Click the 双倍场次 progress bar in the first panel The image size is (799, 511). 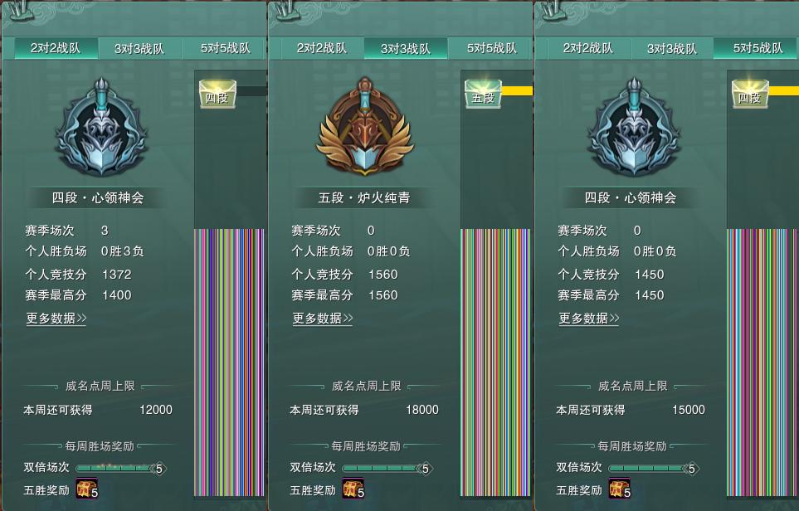(x=121, y=468)
